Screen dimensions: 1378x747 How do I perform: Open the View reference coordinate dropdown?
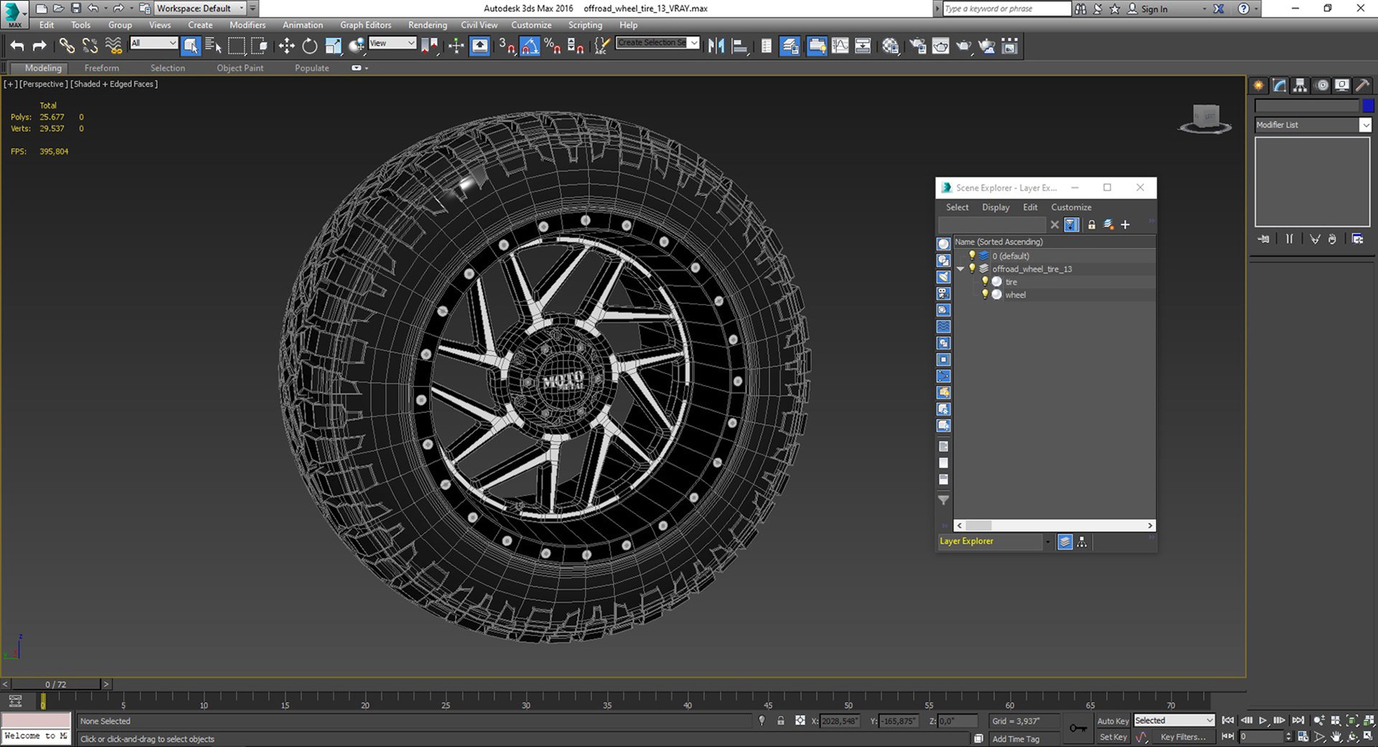click(392, 43)
